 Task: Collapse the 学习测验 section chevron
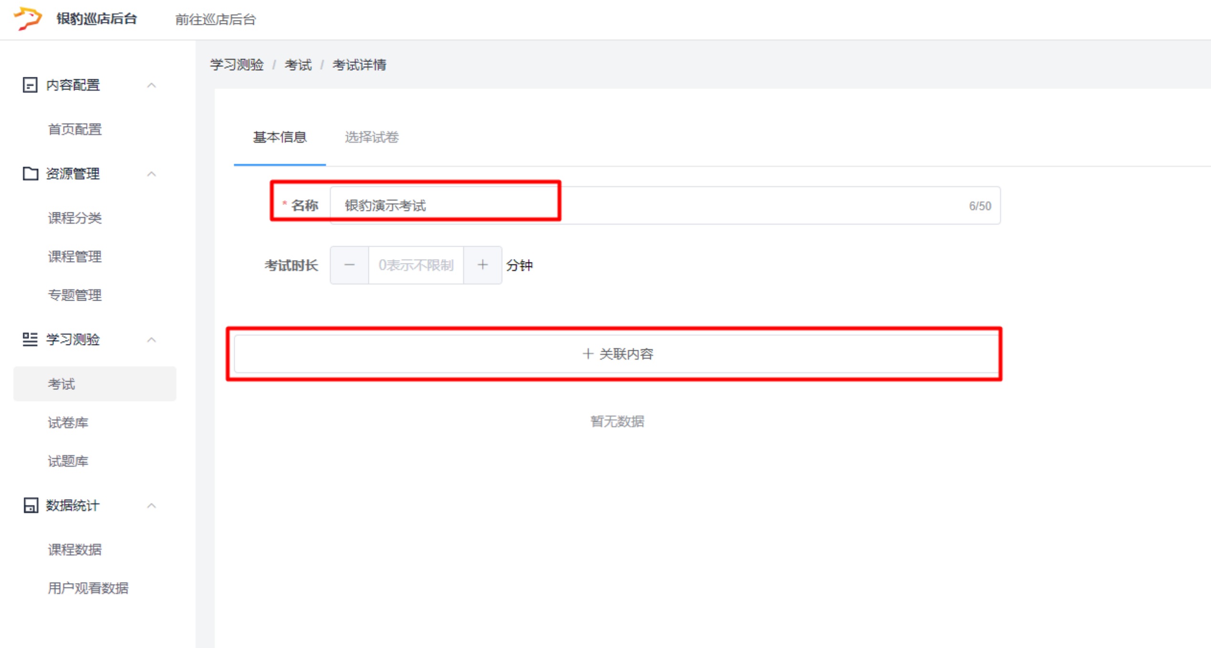click(x=151, y=340)
